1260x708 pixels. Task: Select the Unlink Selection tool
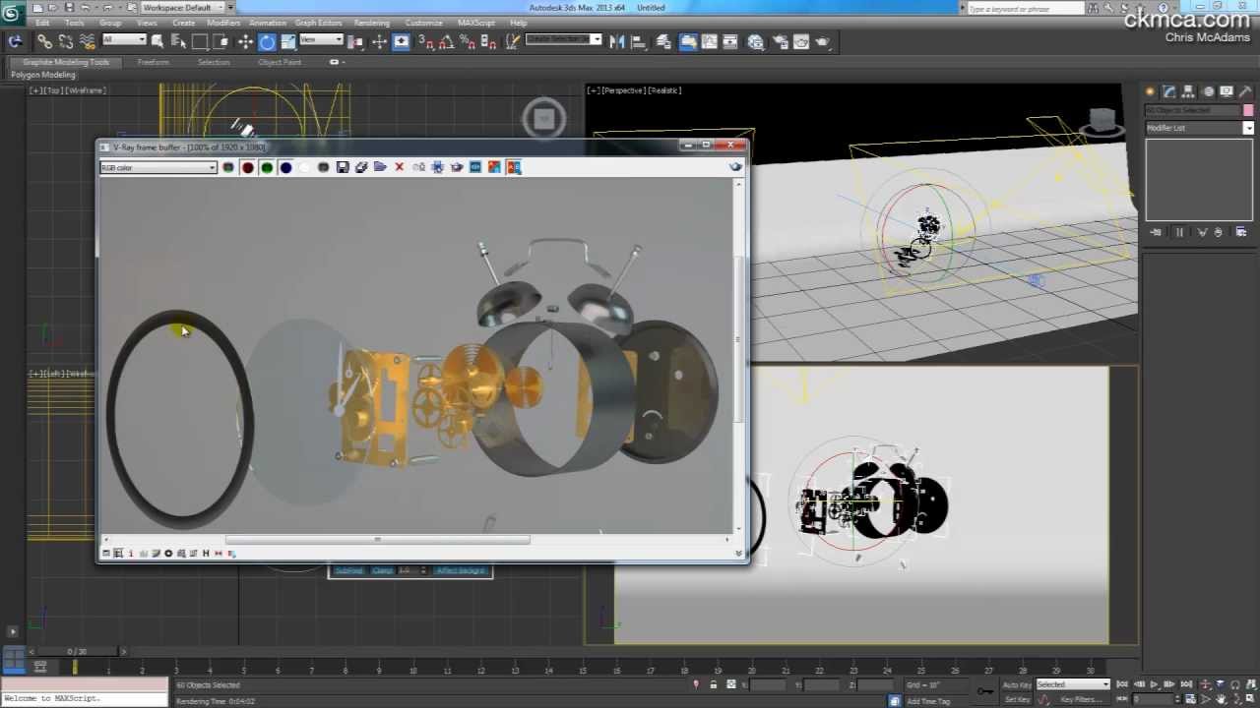[x=65, y=41]
